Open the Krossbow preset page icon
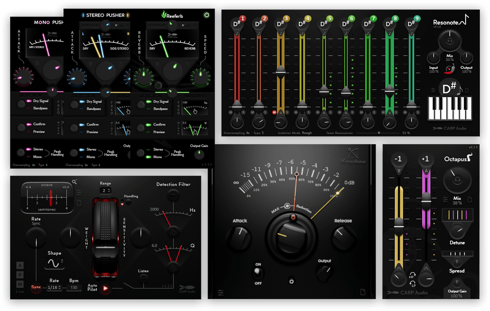The image size is (490, 311). [x=363, y=292]
